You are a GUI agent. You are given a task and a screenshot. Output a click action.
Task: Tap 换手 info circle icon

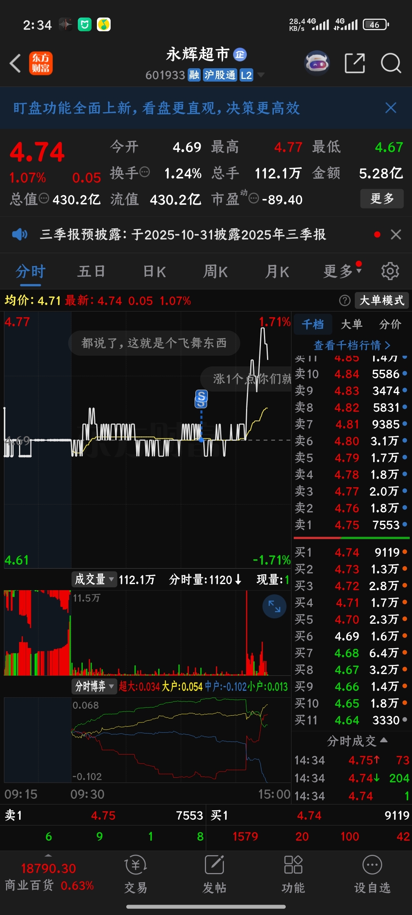[x=145, y=173]
